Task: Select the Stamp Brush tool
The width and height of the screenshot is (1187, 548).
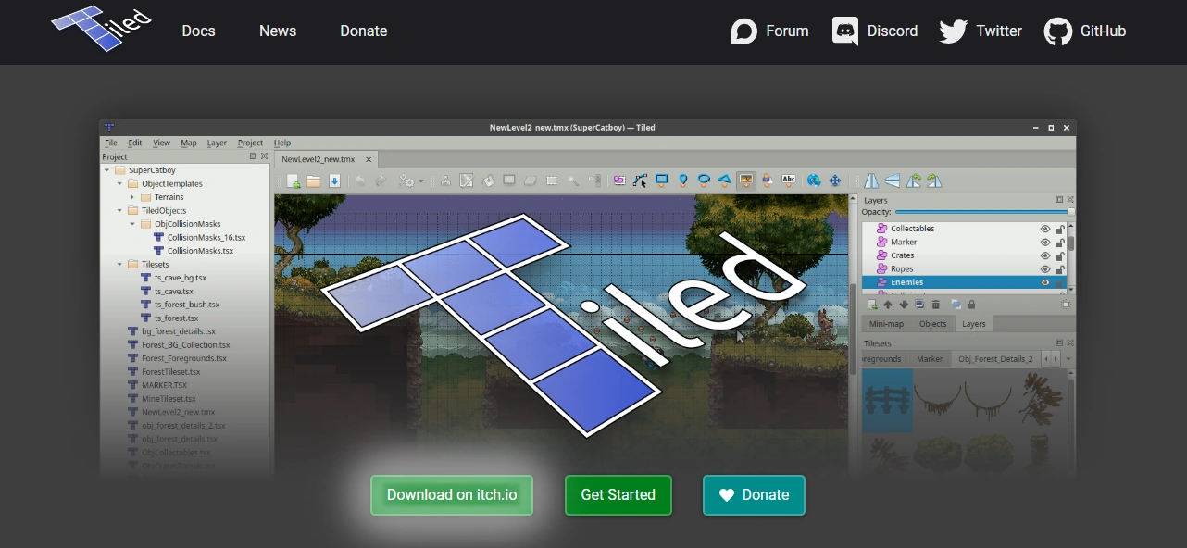Action: (x=445, y=181)
